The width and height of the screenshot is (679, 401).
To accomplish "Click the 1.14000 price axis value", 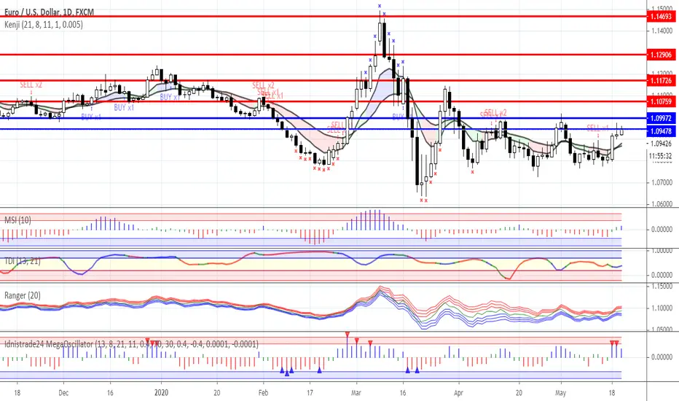I will (662, 31).
